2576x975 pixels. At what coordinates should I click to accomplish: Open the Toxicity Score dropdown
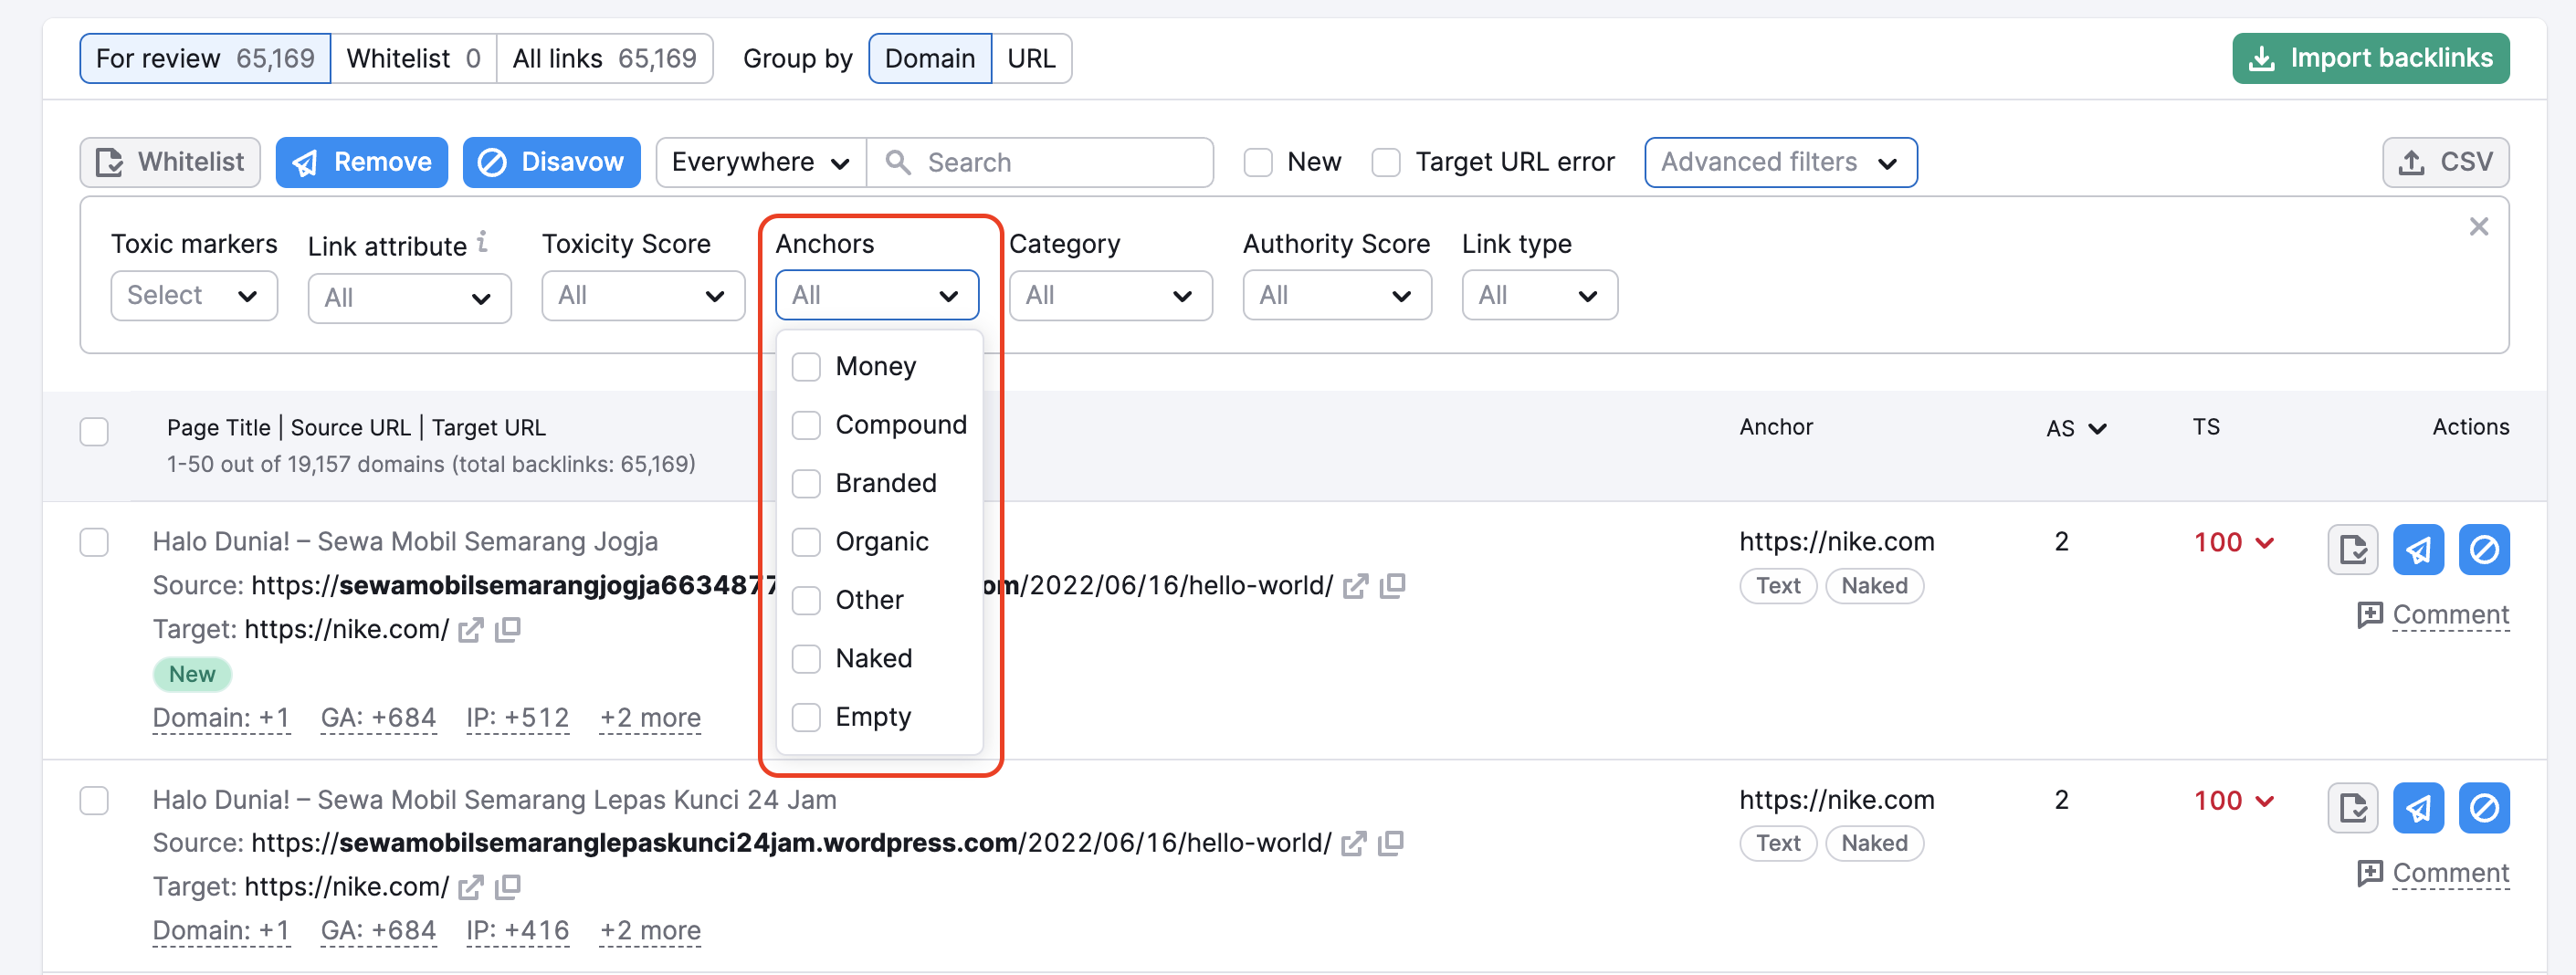click(643, 295)
